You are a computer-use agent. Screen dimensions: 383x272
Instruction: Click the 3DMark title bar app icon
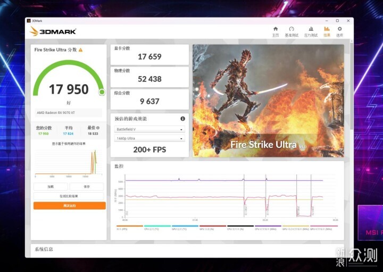29,21
